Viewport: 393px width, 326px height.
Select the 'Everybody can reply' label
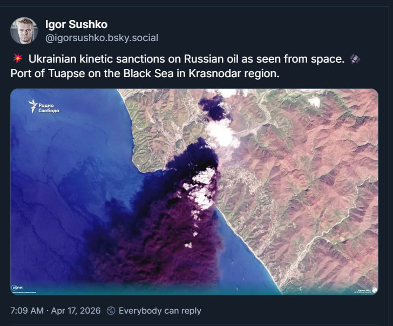tap(160, 310)
